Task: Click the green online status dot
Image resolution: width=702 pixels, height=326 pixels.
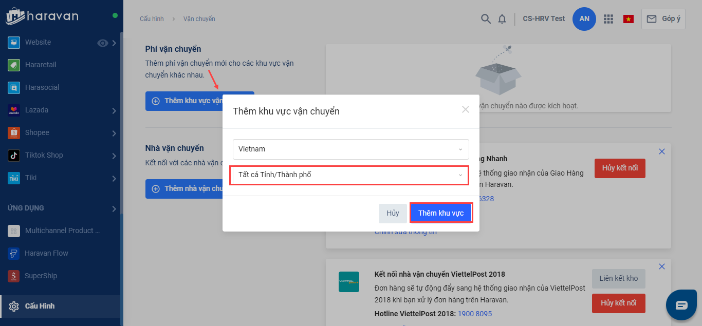Action: [x=115, y=15]
